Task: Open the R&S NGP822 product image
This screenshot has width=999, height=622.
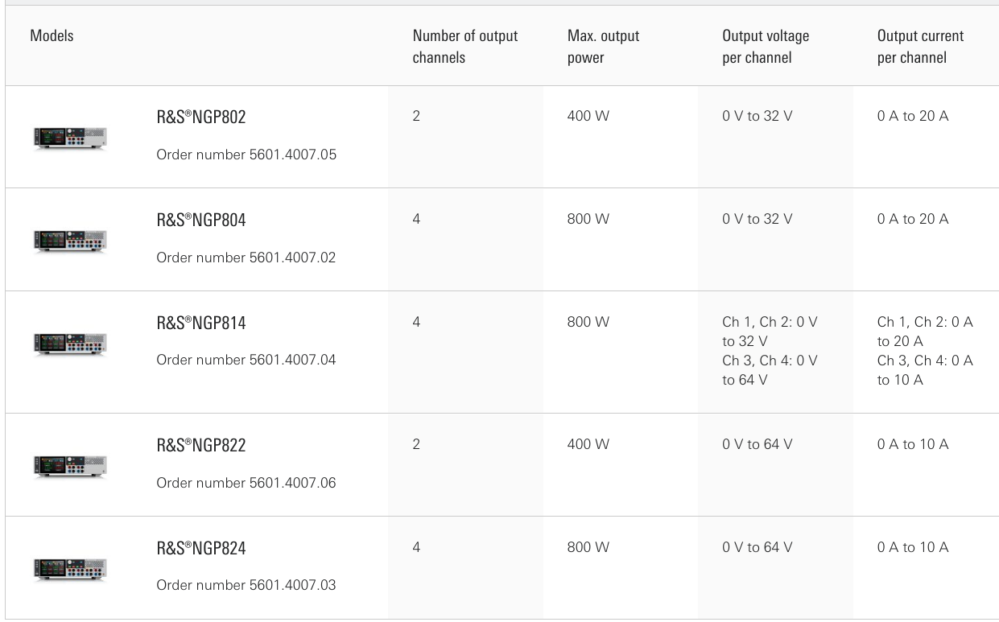Action: [x=70, y=466]
